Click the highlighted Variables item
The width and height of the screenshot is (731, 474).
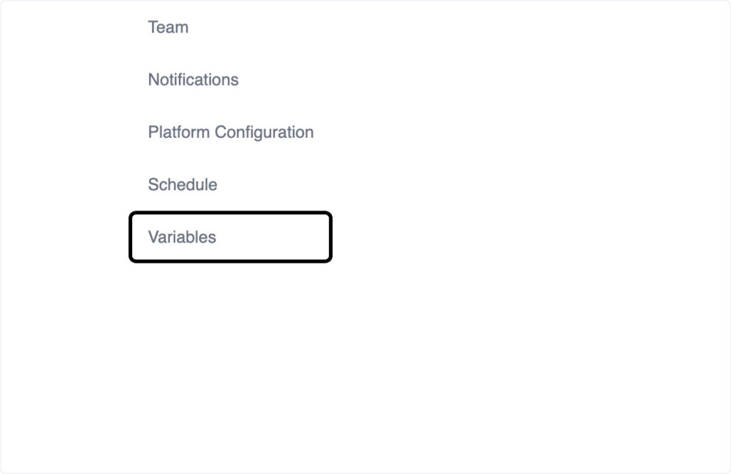point(182,237)
